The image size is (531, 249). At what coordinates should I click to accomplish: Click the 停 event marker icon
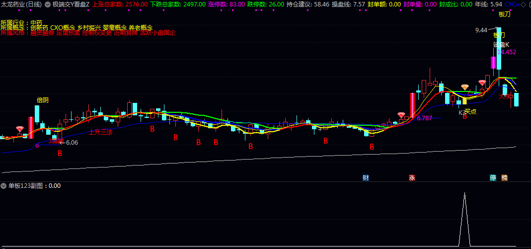tap(493, 177)
